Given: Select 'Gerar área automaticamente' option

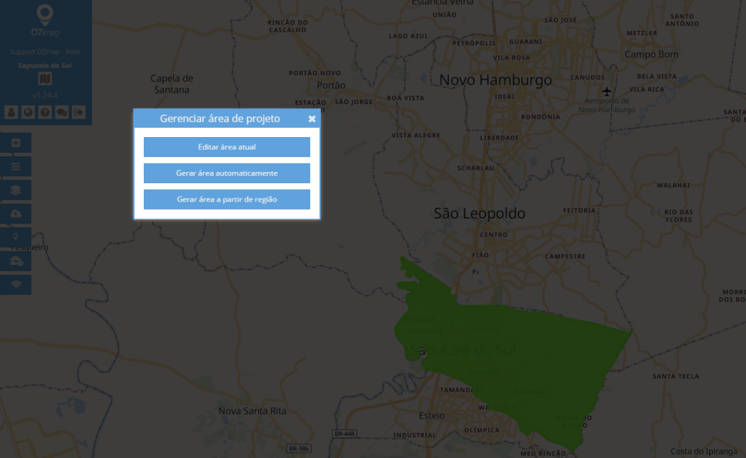Looking at the screenshot, I should pos(227,173).
